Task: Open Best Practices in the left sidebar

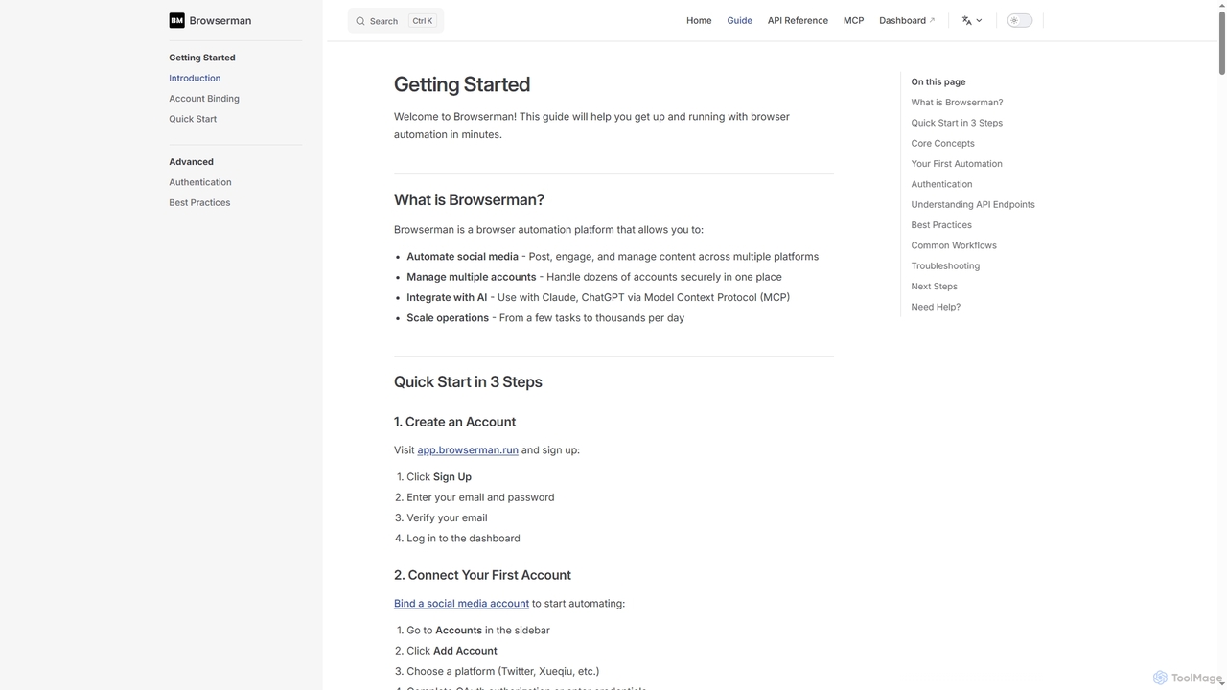Action: click(x=199, y=202)
